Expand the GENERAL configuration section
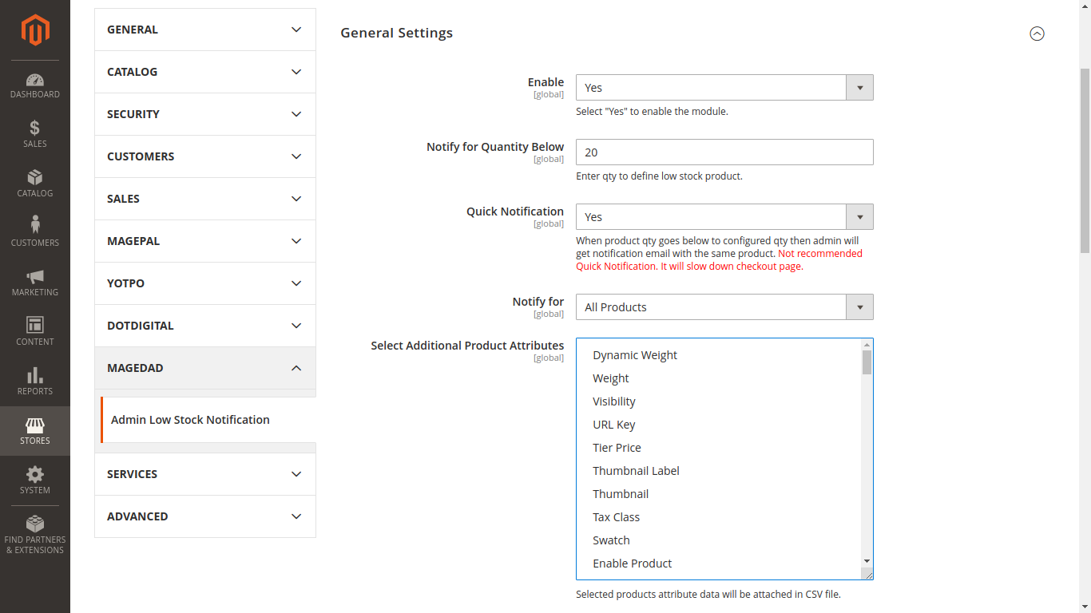The width and height of the screenshot is (1091, 613). tap(205, 30)
